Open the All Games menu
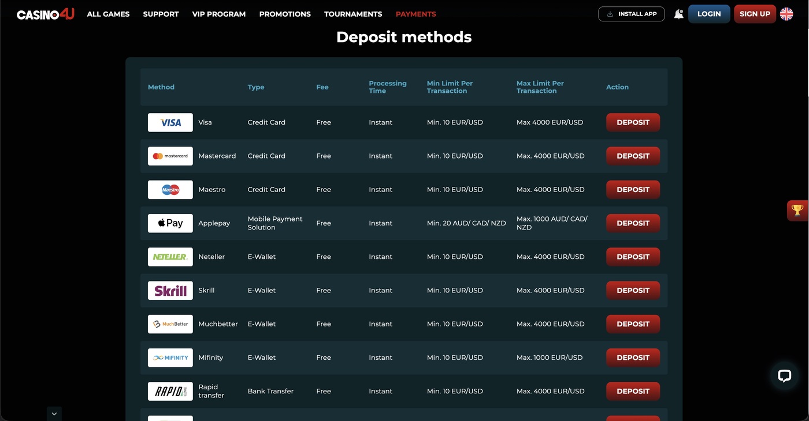The image size is (809, 421). tap(108, 14)
